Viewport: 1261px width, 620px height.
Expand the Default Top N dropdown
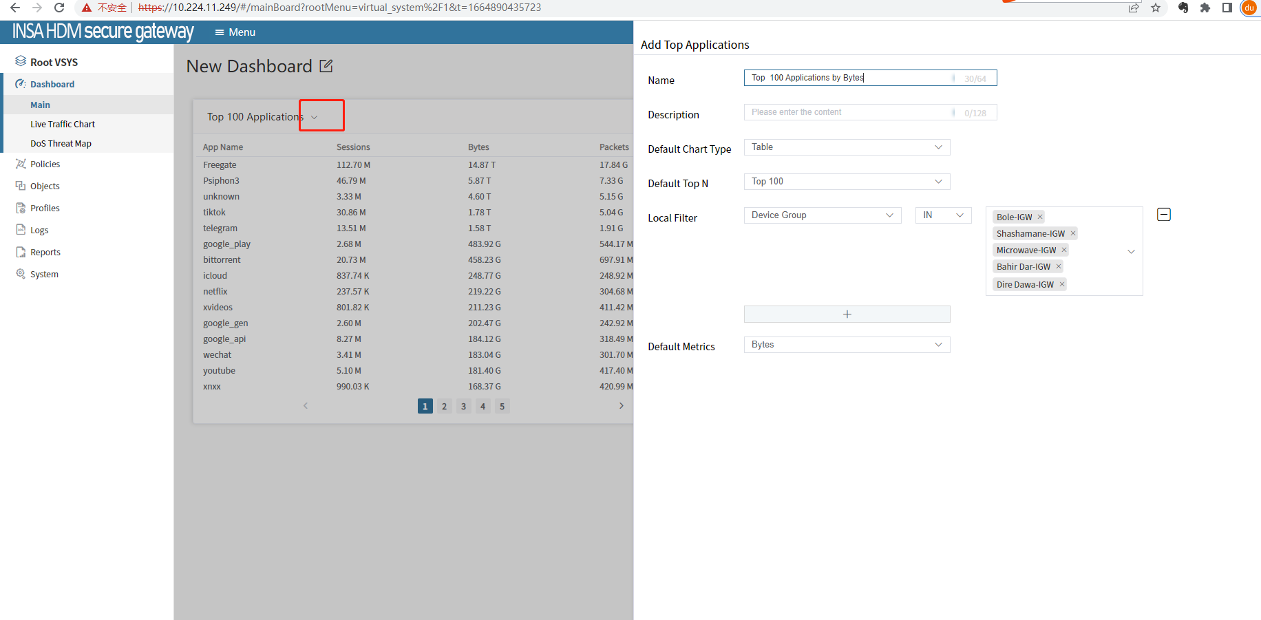tap(847, 182)
